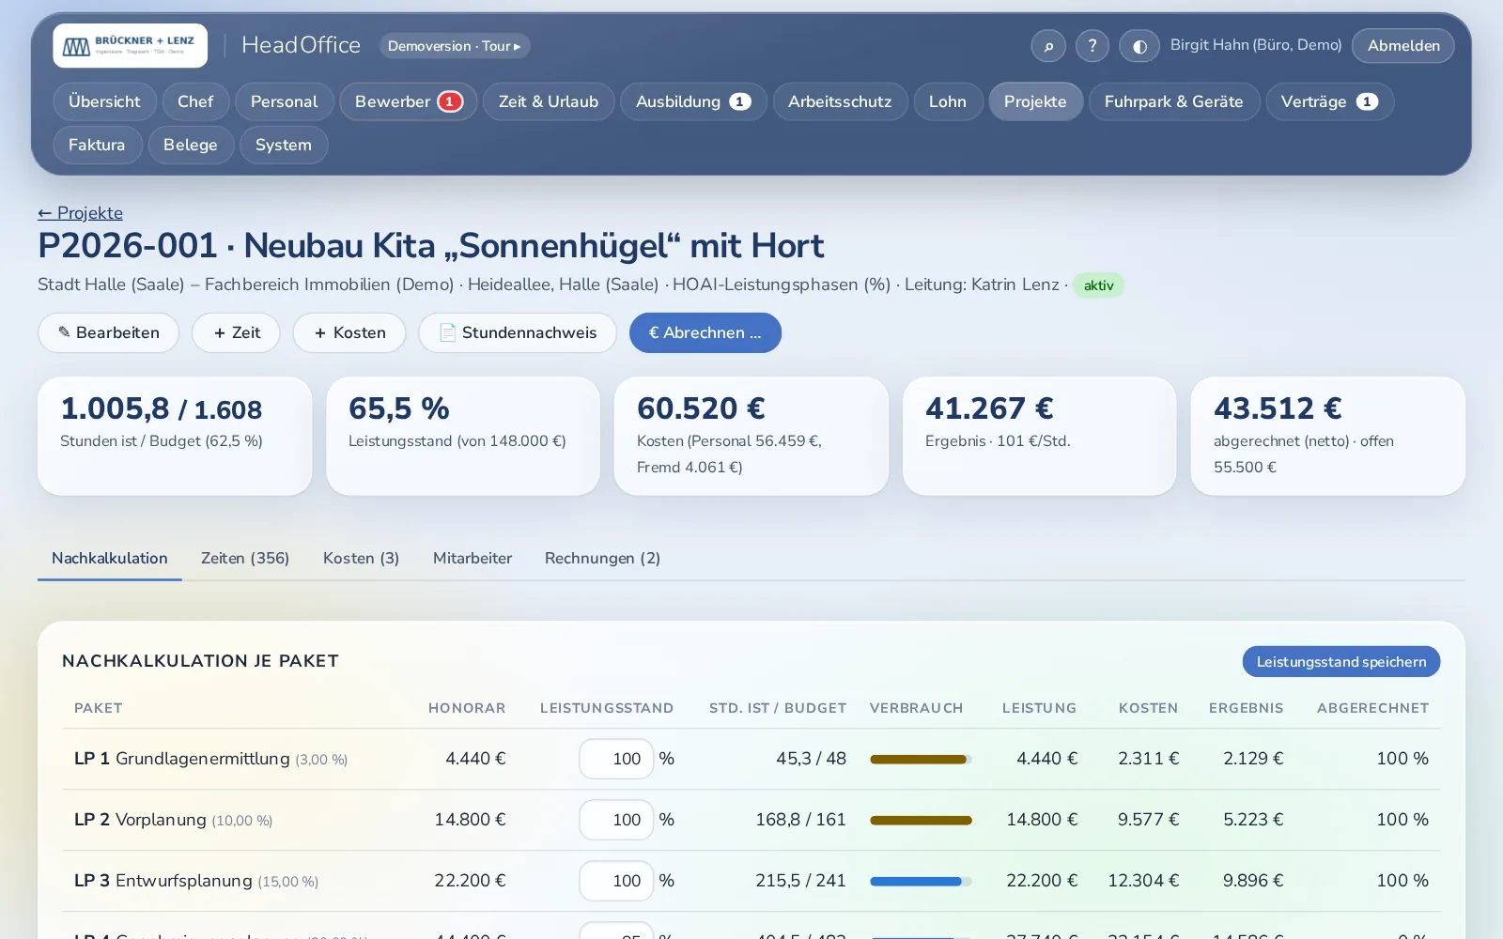Switch to the Zeiten (356) tab

pos(245,558)
